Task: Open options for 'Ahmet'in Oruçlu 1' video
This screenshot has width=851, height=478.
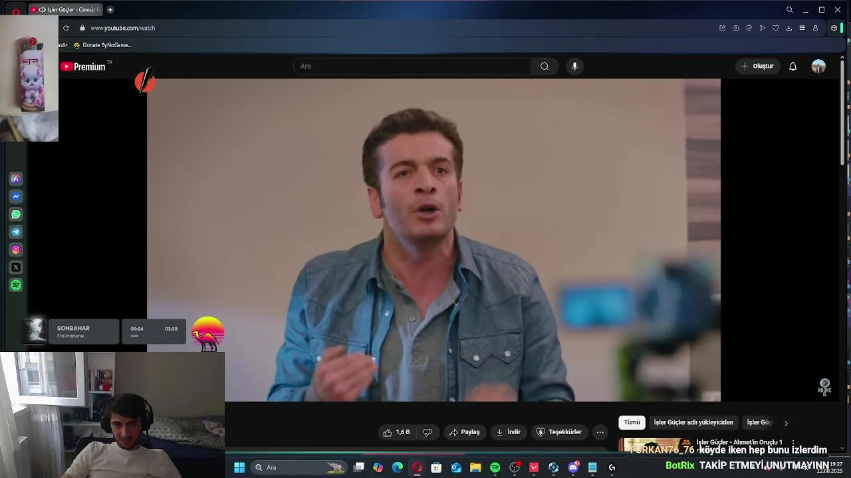Action: coord(793,443)
